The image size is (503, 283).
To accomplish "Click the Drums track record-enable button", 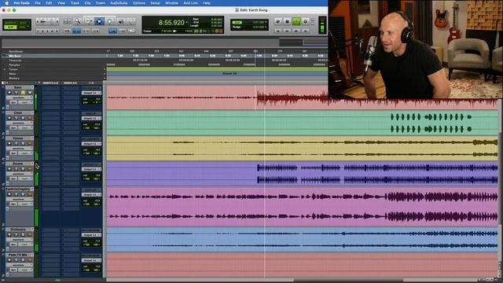I will point(9,169).
